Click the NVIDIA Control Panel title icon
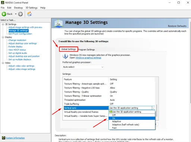Image resolution: width=191 pixels, height=142 pixels. [x=3, y=3]
